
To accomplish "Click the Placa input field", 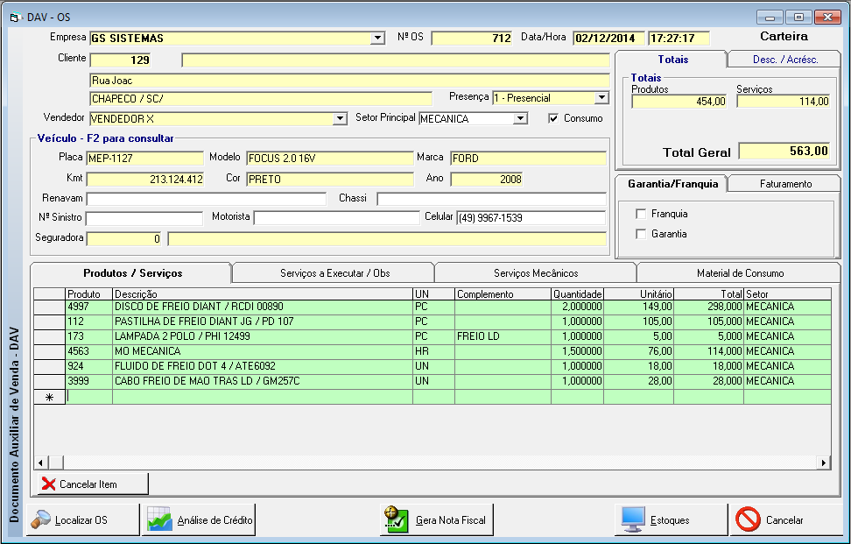I will tap(144, 159).
